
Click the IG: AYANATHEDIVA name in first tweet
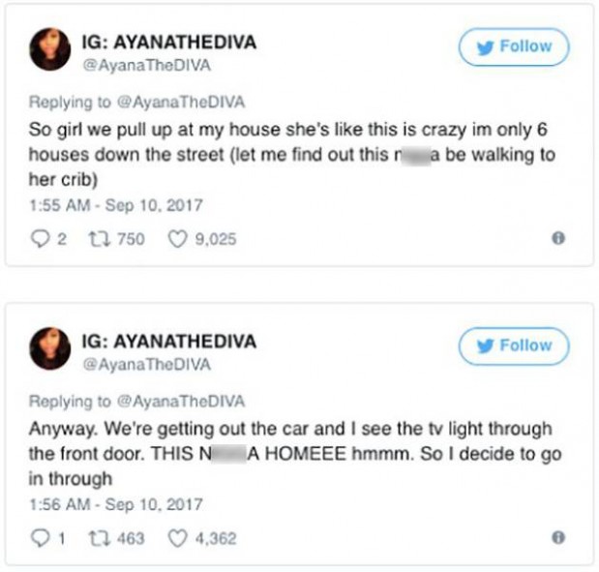click(169, 42)
